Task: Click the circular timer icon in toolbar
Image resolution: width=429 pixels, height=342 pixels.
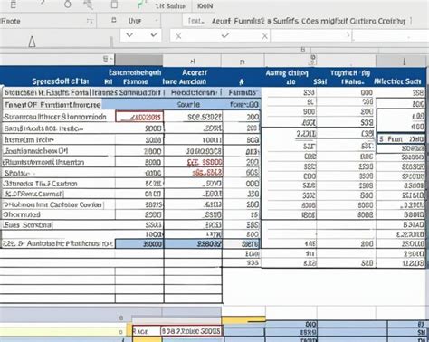Action: (67, 5)
